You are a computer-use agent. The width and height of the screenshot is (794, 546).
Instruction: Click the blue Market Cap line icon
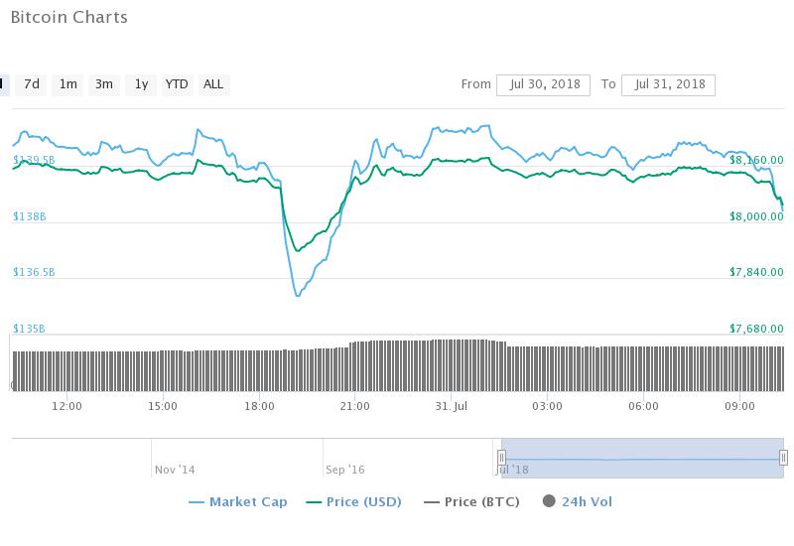tap(196, 502)
